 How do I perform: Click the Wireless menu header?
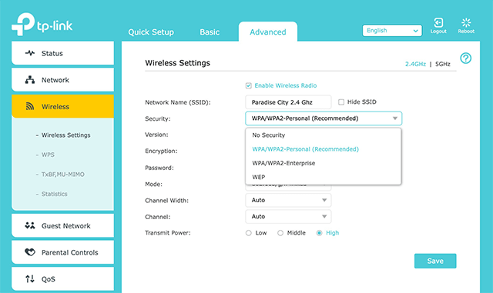tap(62, 106)
